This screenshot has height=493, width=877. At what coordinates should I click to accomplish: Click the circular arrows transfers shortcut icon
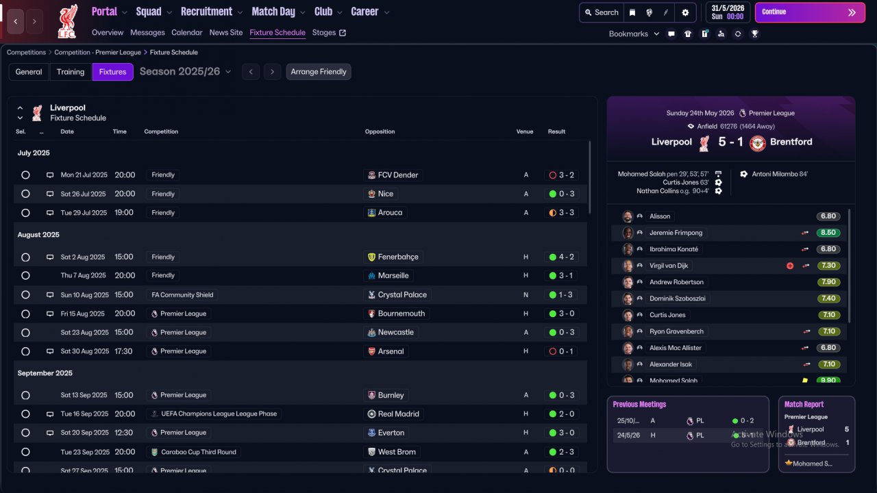click(x=738, y=34)
